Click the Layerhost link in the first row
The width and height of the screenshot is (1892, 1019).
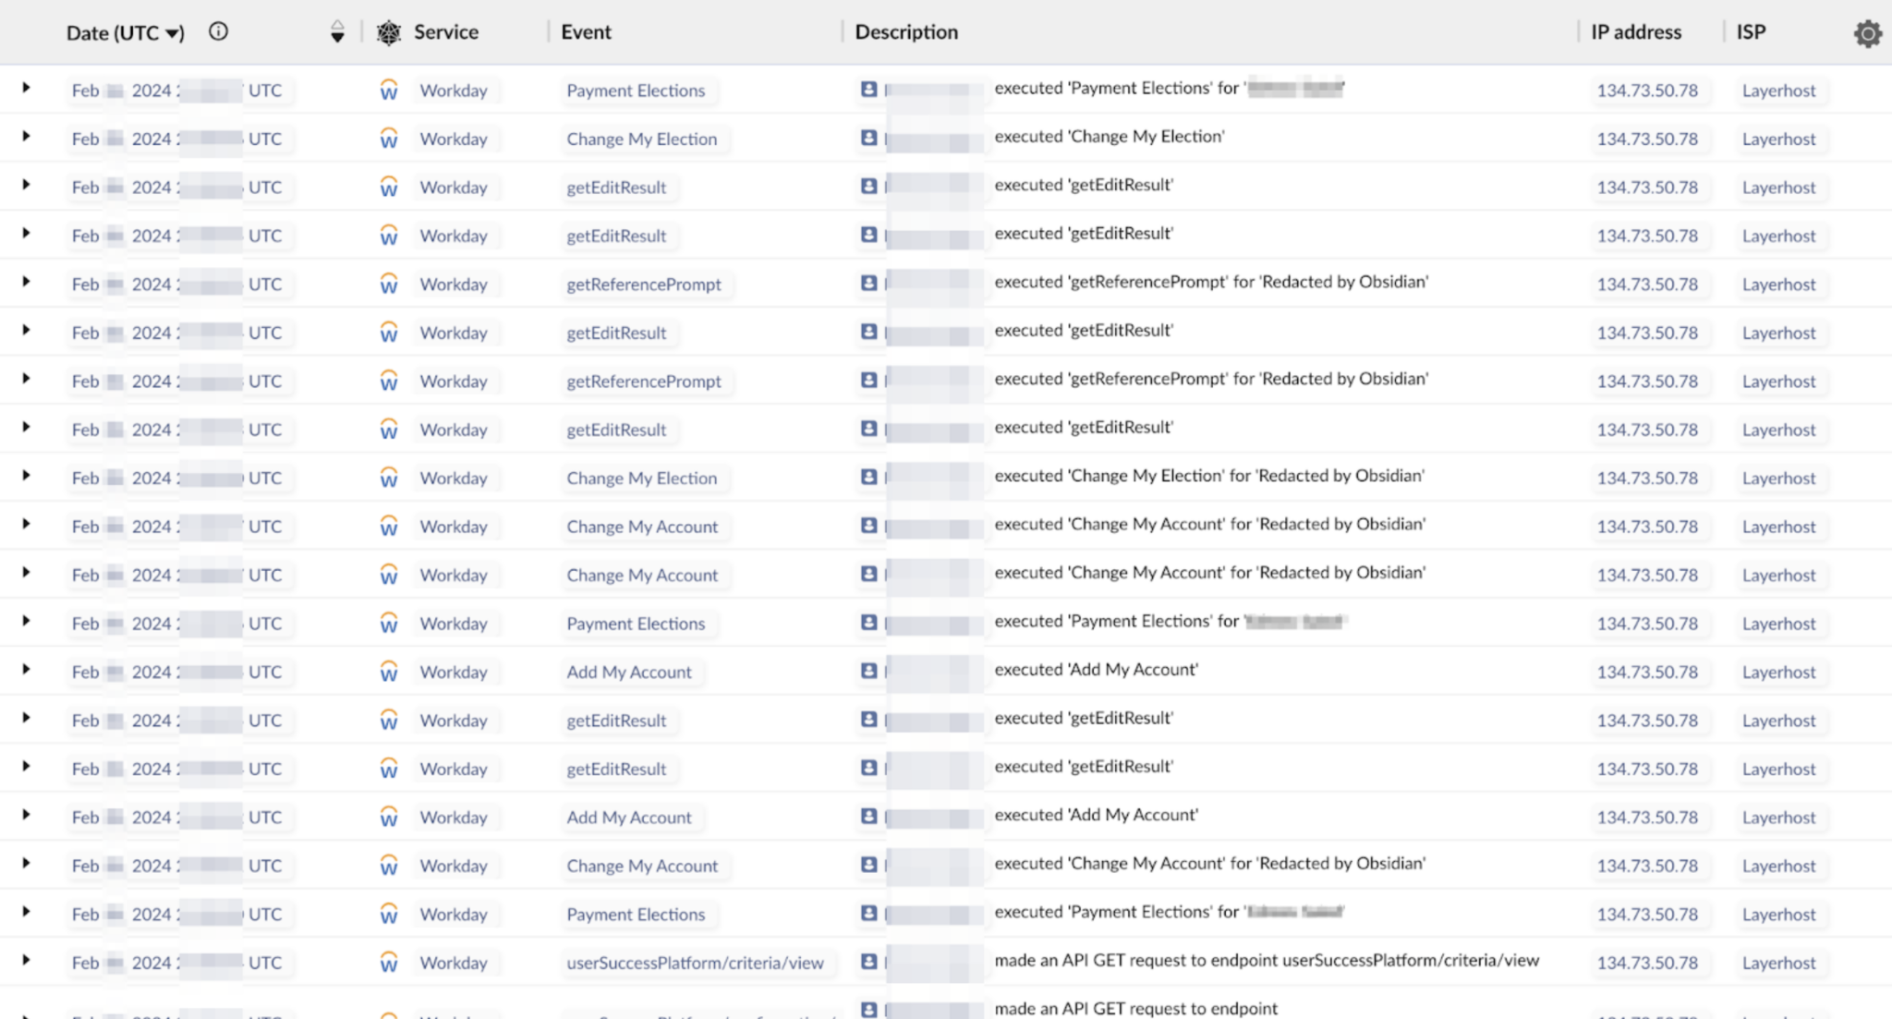(x=1778, y=91)
